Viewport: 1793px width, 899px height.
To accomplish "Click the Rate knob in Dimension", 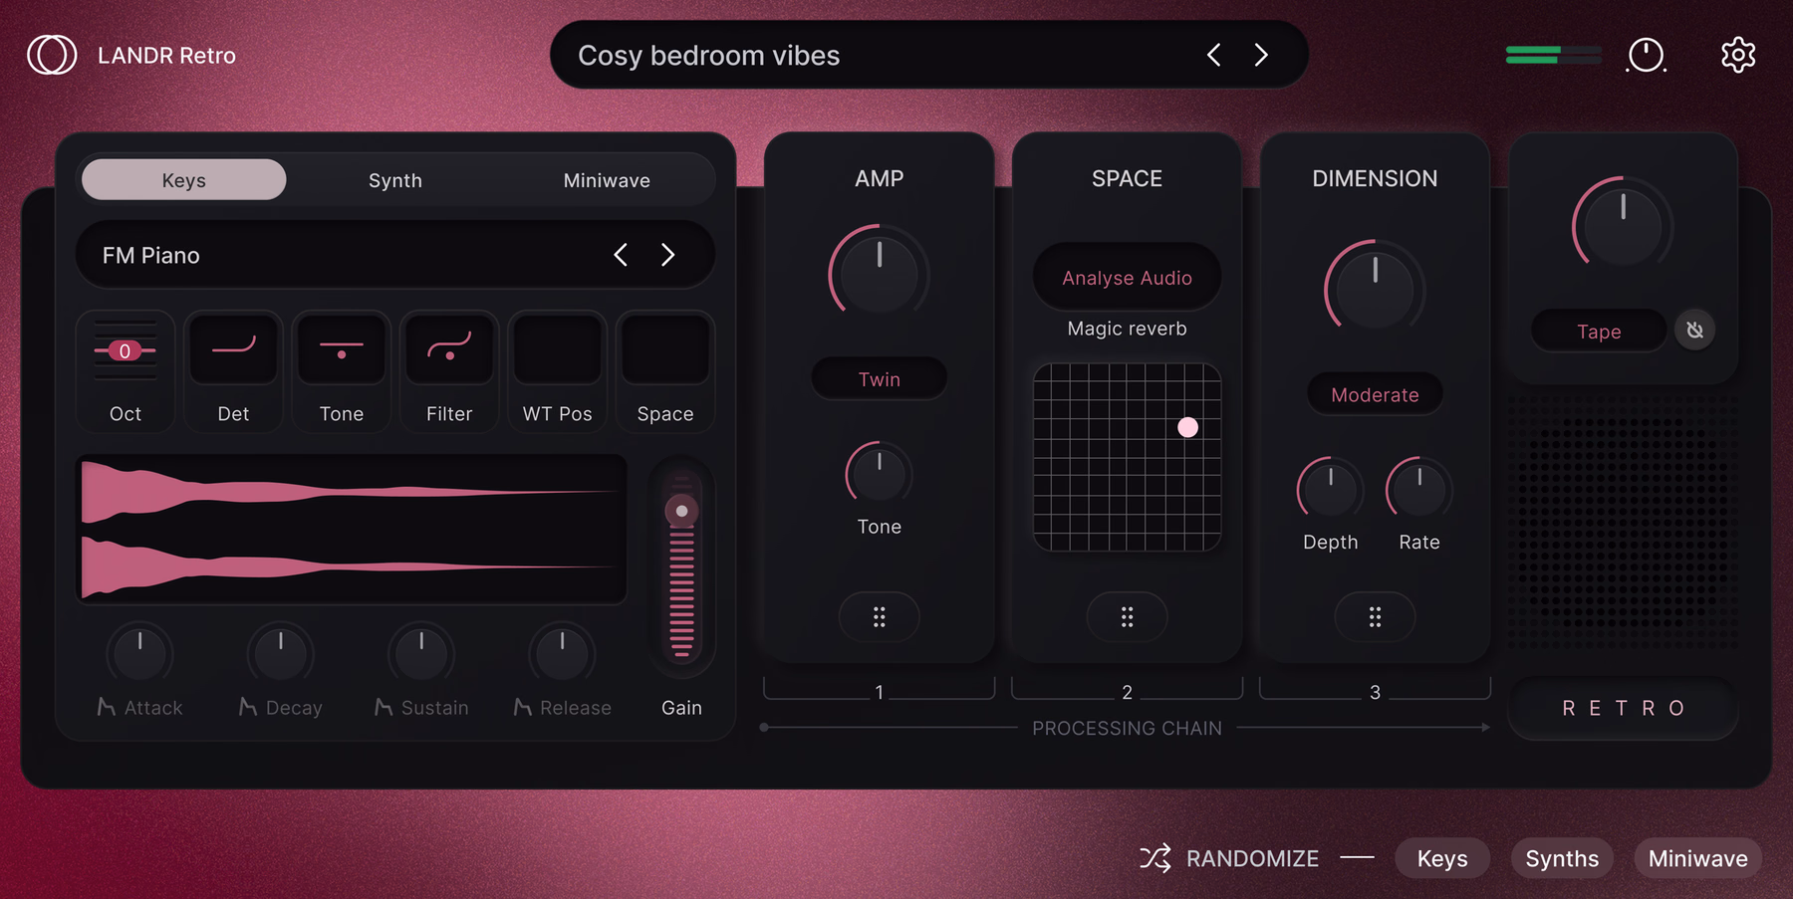I will point(1418,489).
